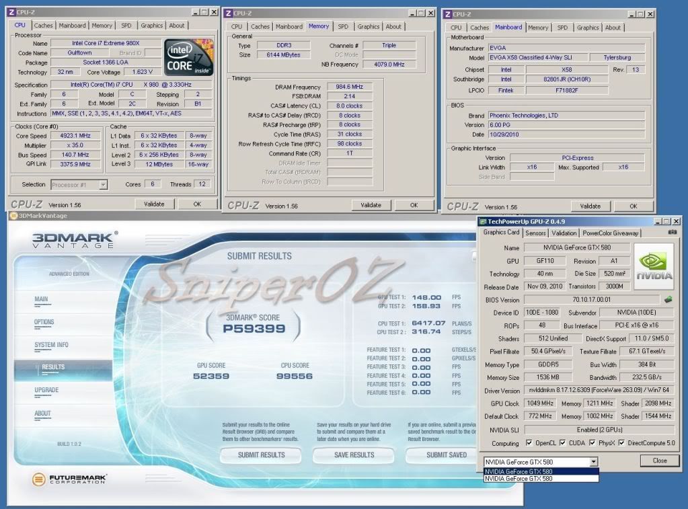Click the GPU-Z title bar icon
Image resolution: width=688 pixels, height=509 pixels.
(x=483, y=221)
